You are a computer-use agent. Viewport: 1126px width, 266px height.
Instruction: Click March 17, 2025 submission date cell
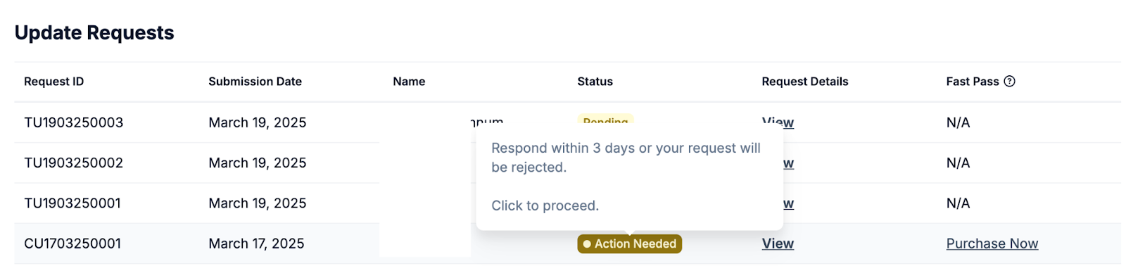[x=256, y=243]
